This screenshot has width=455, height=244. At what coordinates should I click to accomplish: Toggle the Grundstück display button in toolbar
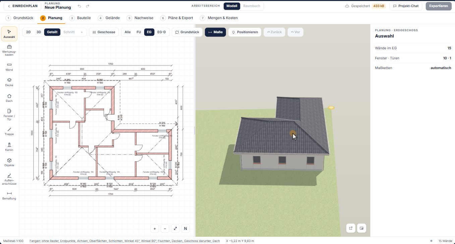point(187,32)
